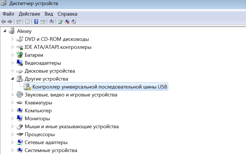Open the Действие menu
The width and height of the screenshot is (246, 154).
pos(29,14)
